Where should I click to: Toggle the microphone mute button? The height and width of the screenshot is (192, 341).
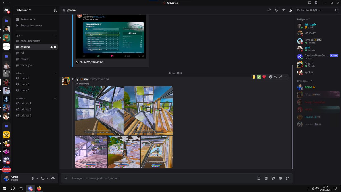(x=33, y=178)
